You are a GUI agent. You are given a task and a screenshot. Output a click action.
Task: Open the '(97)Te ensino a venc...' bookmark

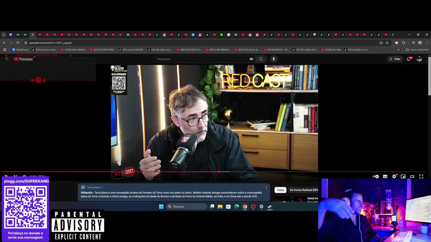[45, 50]
